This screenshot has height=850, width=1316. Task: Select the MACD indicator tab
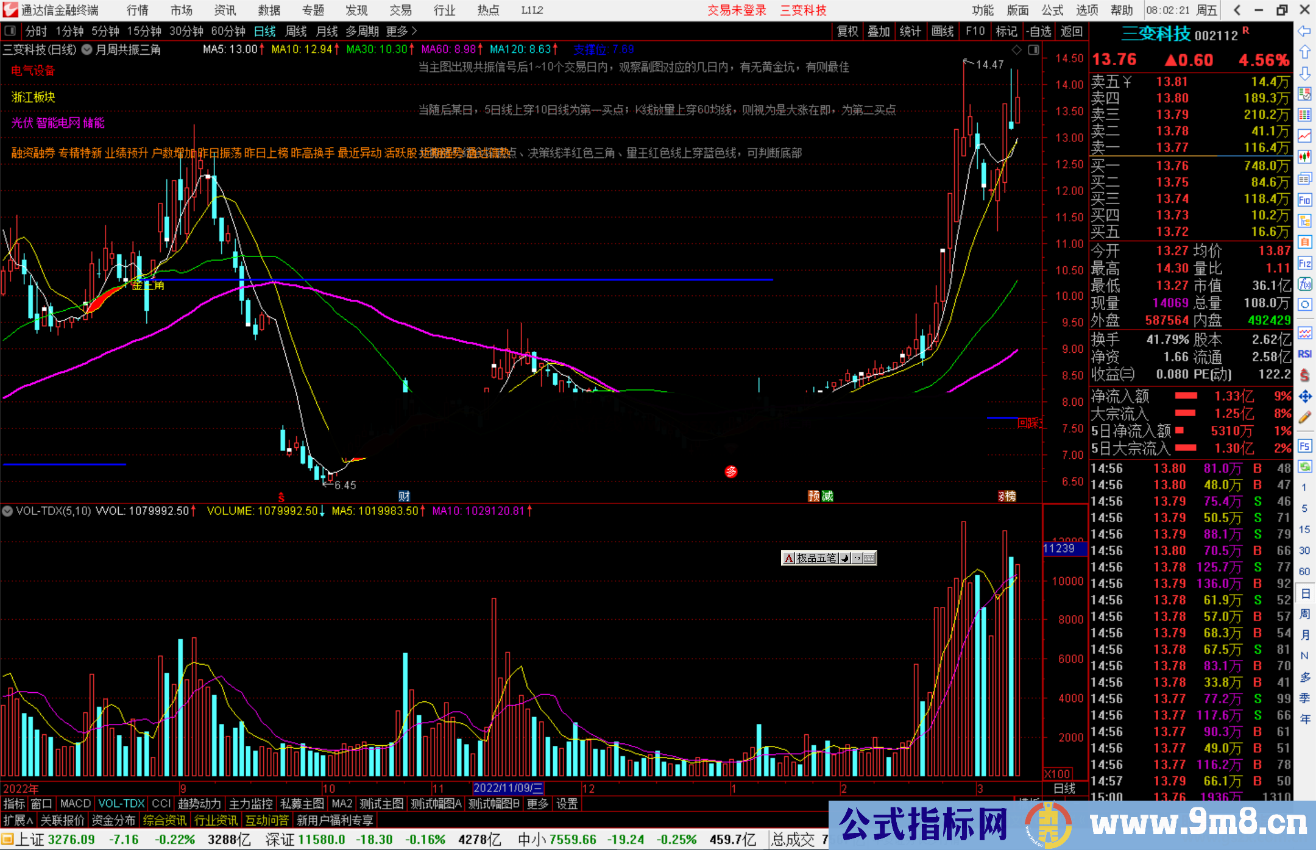(75, 804)
